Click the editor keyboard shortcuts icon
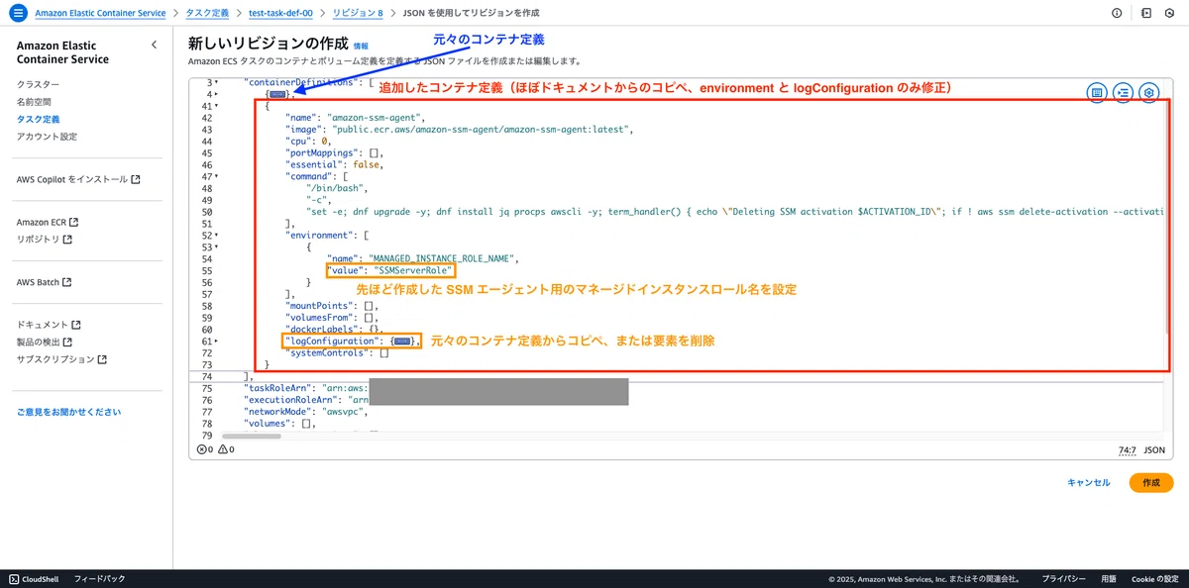 click(1097, 92)
